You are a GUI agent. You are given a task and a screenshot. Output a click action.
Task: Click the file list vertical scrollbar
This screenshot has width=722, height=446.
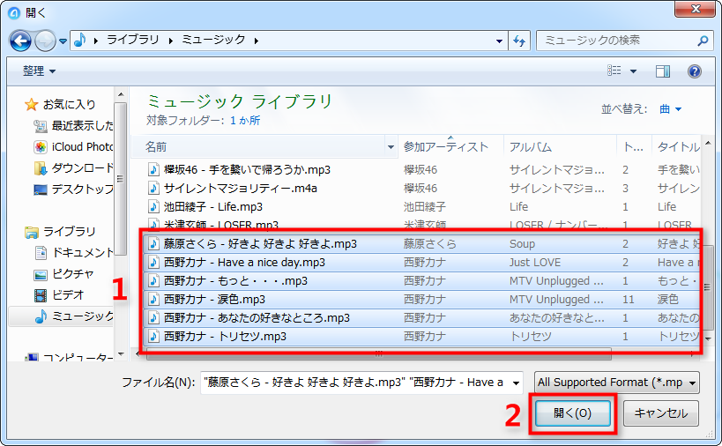coord(708,286)
